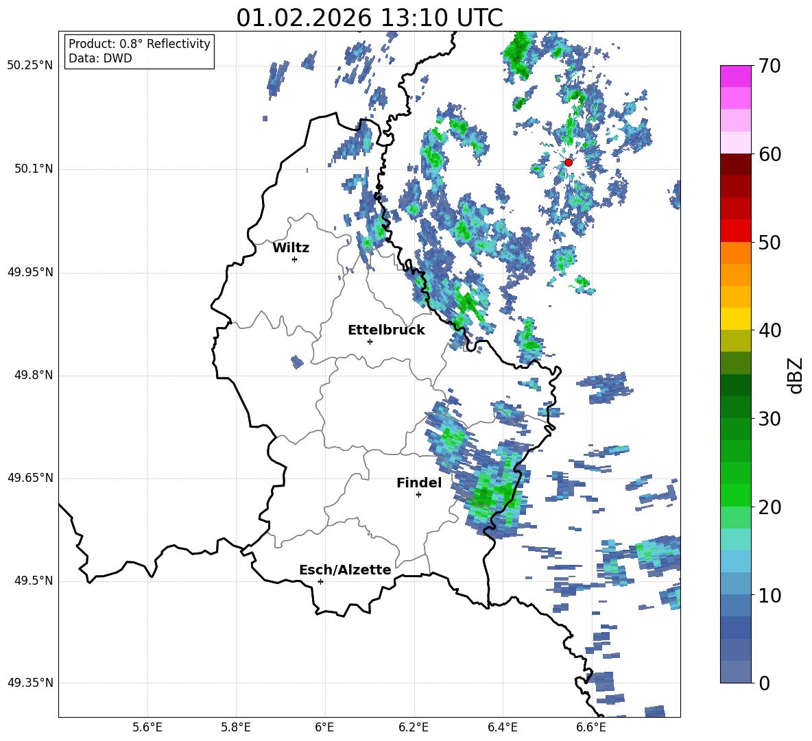Click the bright red 50 dBZ swatch
Viewport: 812px width, 741px height.
tap(736, 231)
